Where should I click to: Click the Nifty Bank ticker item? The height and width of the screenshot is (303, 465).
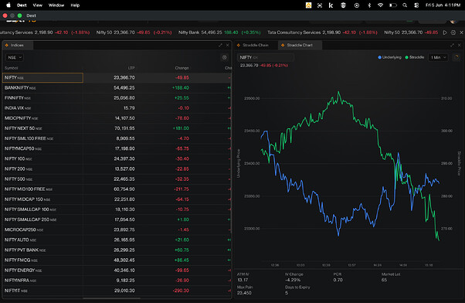point(219,32)
